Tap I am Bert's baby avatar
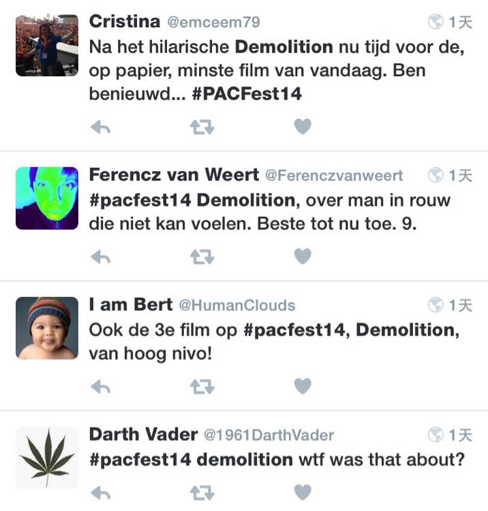This screenshot has height=511, width=488. (47, 328)
